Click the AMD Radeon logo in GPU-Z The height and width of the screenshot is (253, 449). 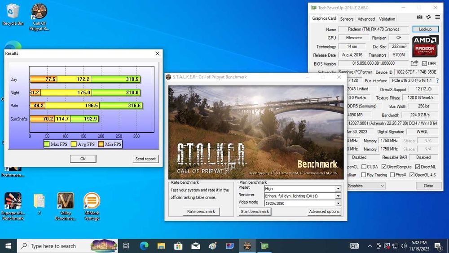click(425, 46)
